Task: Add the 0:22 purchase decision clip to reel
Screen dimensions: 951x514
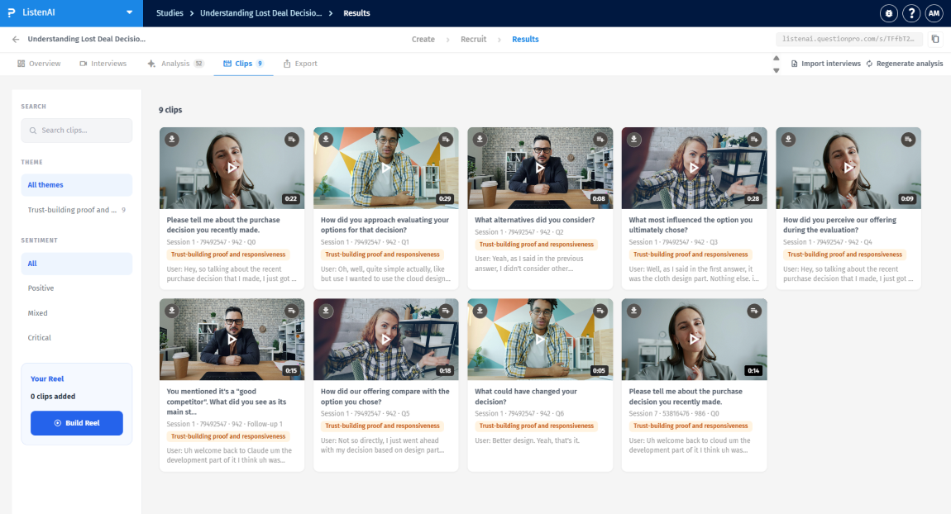Action: point(292,140)
